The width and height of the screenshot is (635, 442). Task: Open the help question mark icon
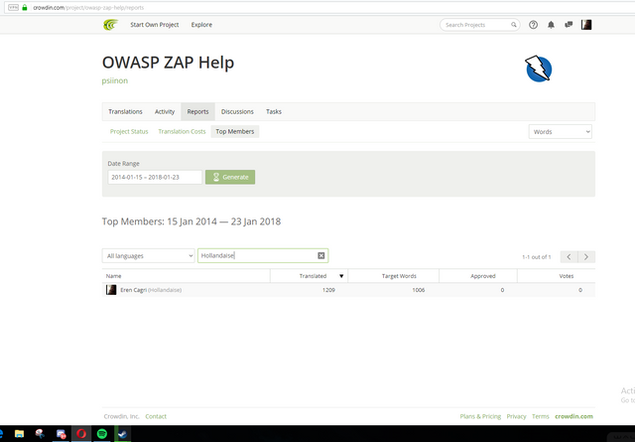[x=534, y=25]
